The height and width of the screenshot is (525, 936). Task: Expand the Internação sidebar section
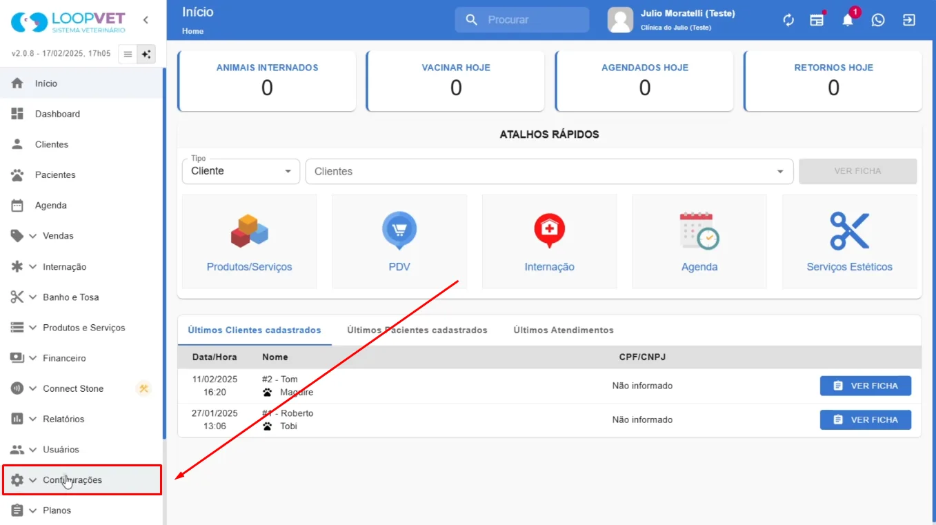pyautogui.click(x=81, y=266)
